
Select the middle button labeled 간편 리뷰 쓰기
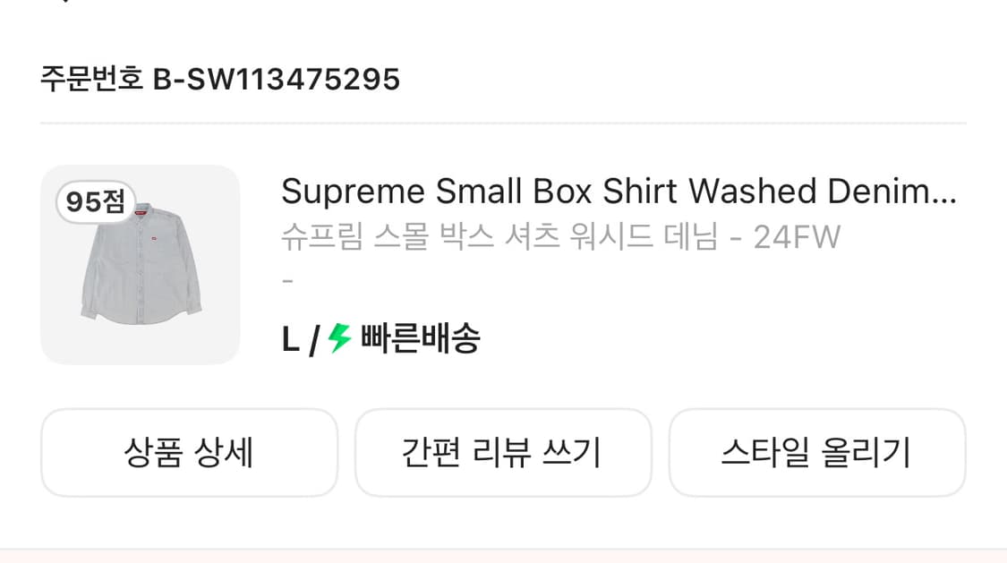[503, 451]
